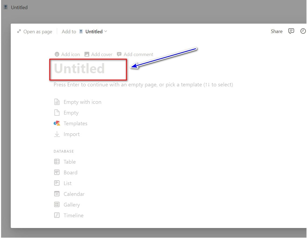Click the download arrow icon beside Import
The image size is (307, 239).
tap(57, 134)
